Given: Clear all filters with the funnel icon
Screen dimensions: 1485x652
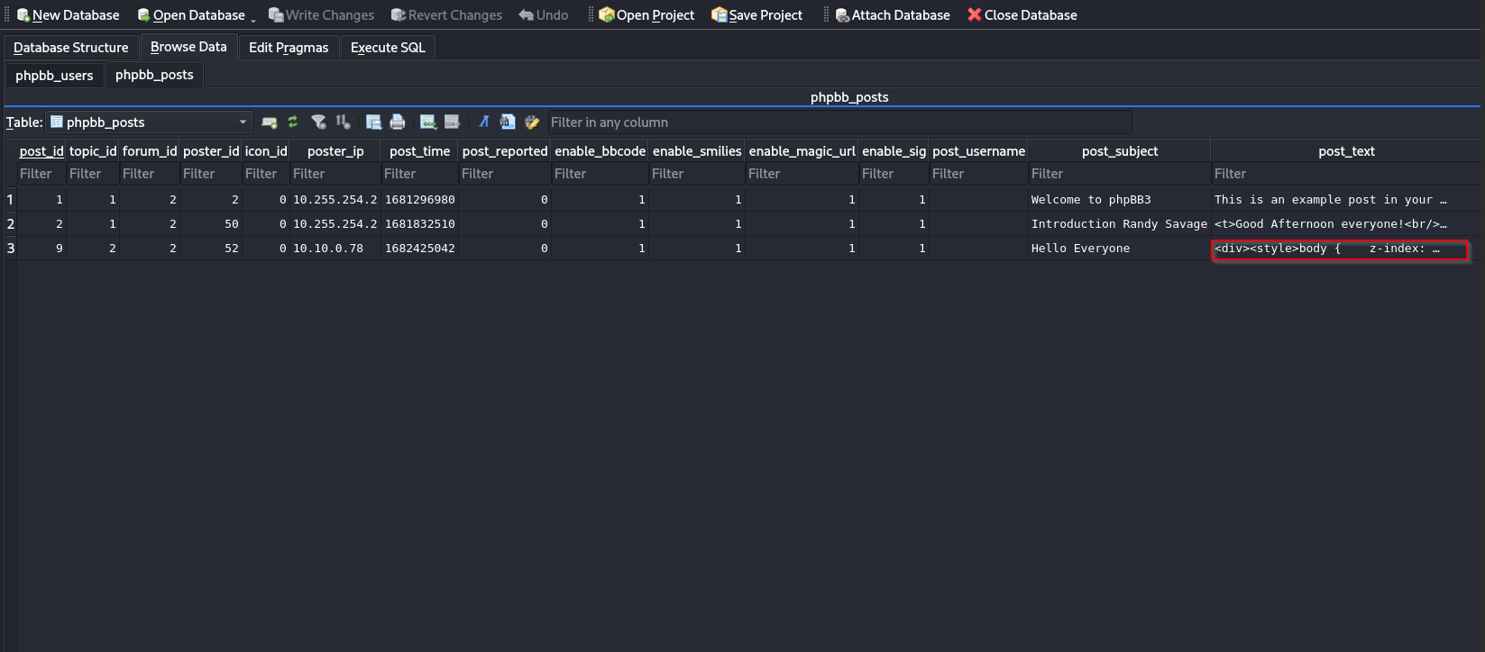Looking at the screenshot, I should point(318,122).
